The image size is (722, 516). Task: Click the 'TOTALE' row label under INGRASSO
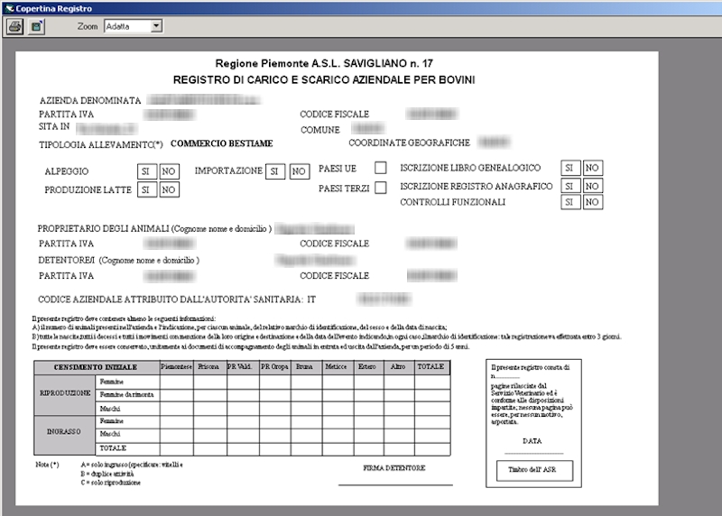point(113,447)
